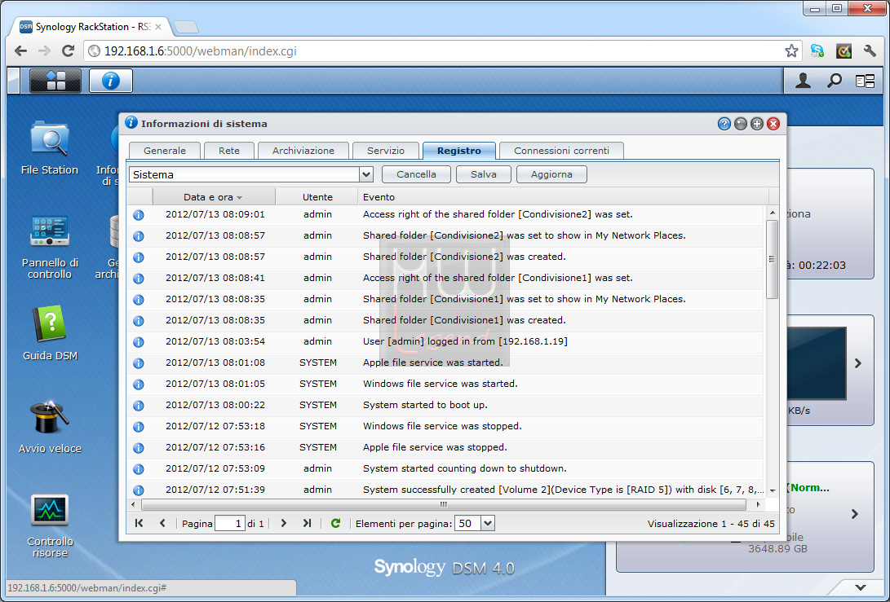This screenshot has height=602, width=890.
Task: Click the Utente column header
Action: 317,196
